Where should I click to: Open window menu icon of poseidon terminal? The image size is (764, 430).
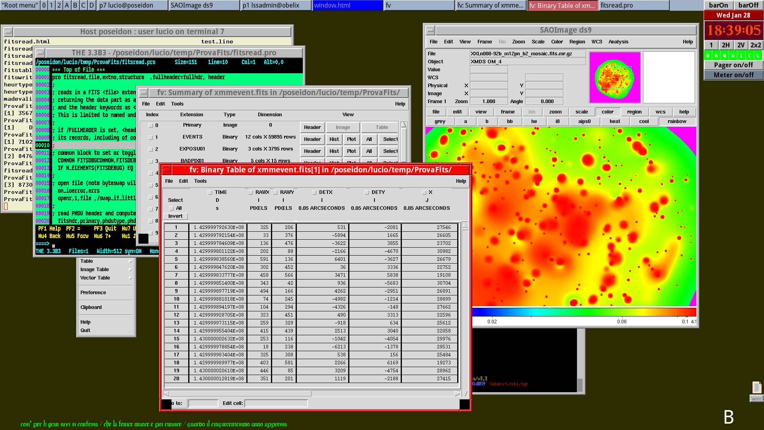8,32
